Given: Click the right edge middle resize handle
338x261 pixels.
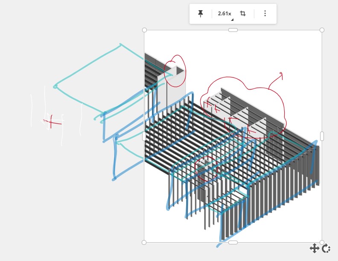Looking at the screenshot, I should pyautogui.click(x=322, y=136).
